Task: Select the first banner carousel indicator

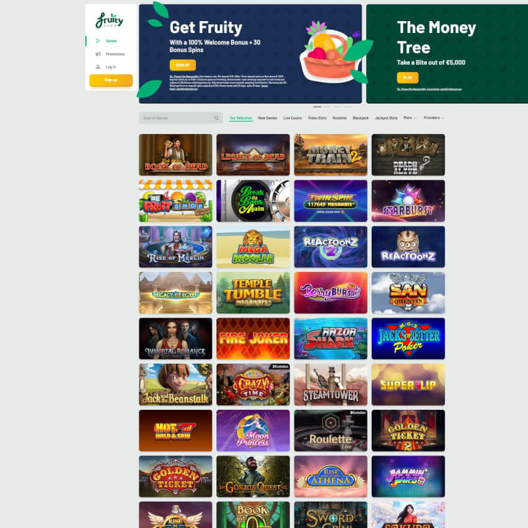Action: click(317, 107)
